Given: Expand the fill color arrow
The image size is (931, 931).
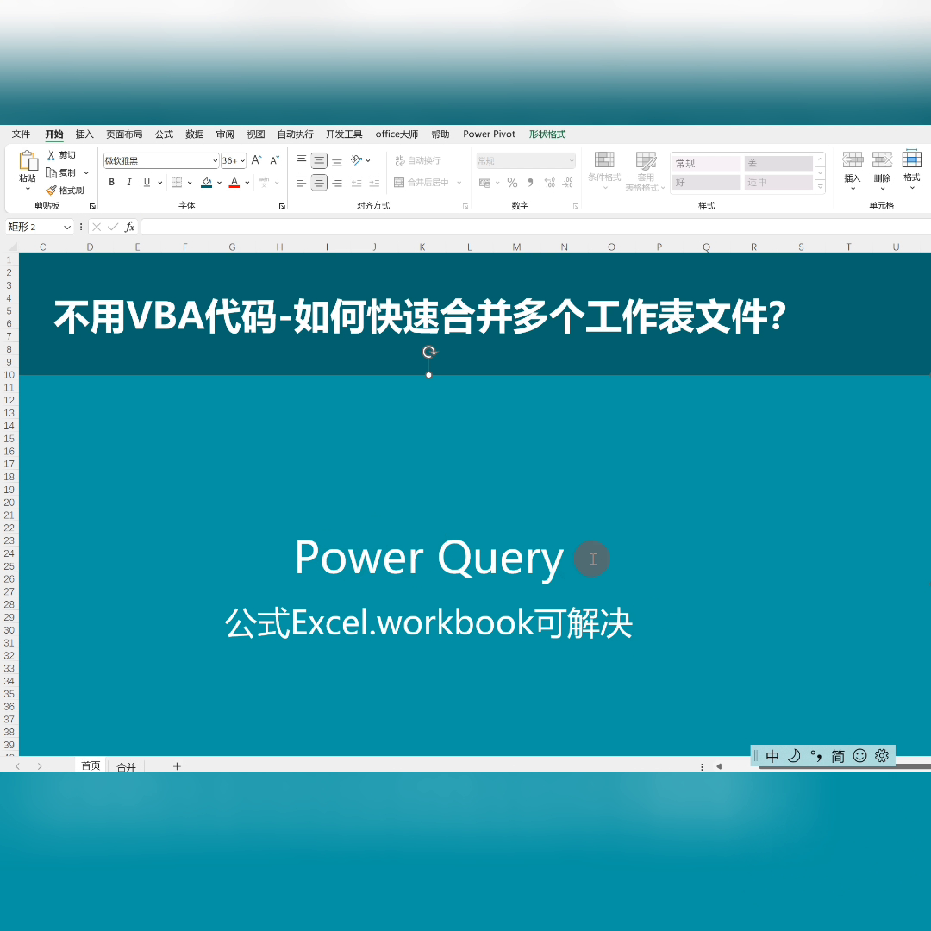Looking at the screenshot, I should (220, 183).
